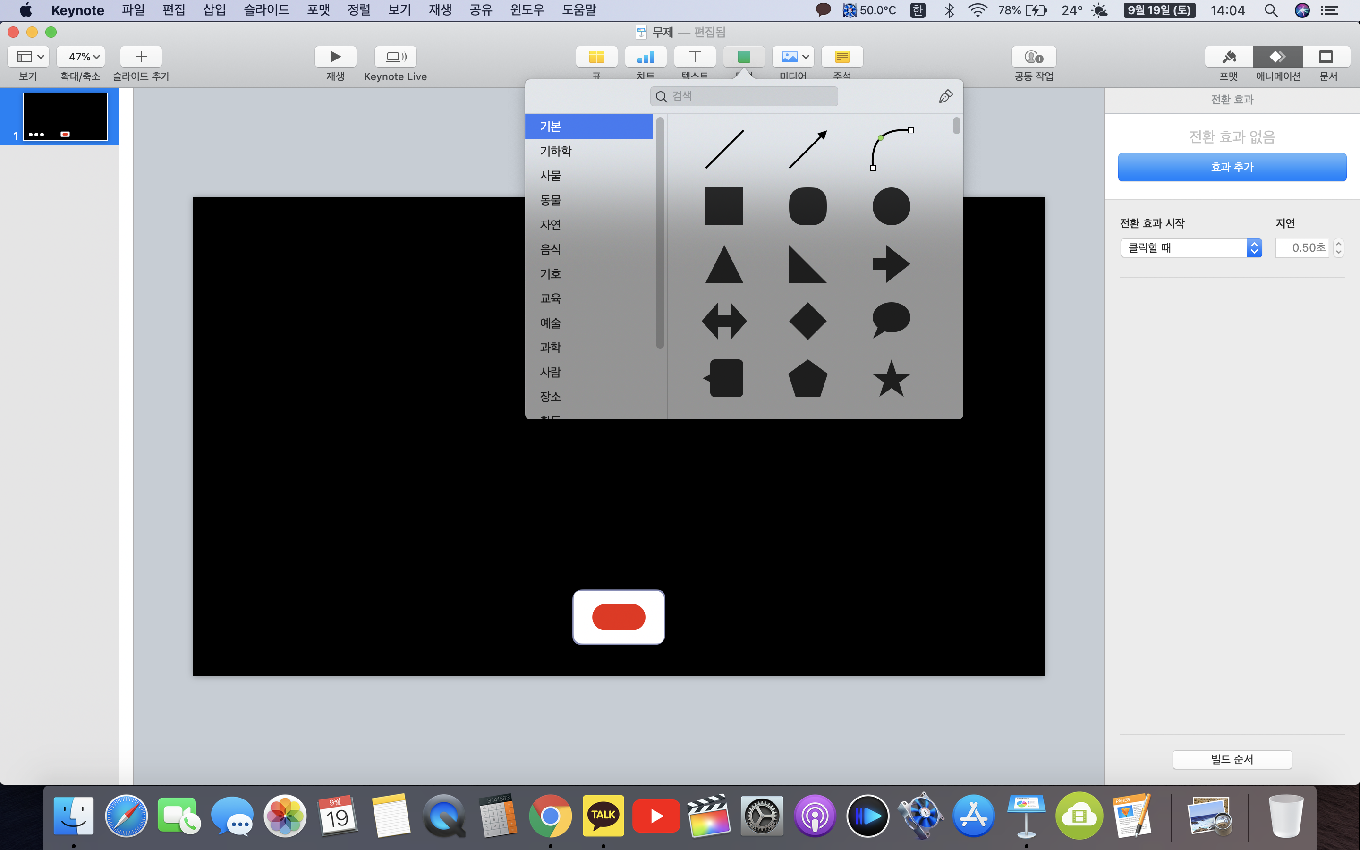
Task: Click the 빌드 순서 button
Action: click(x=1232, y=759)
